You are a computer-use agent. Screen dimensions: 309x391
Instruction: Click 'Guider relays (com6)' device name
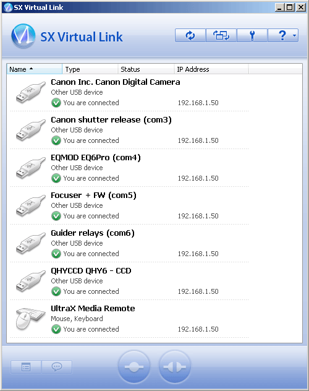(93, 233)
